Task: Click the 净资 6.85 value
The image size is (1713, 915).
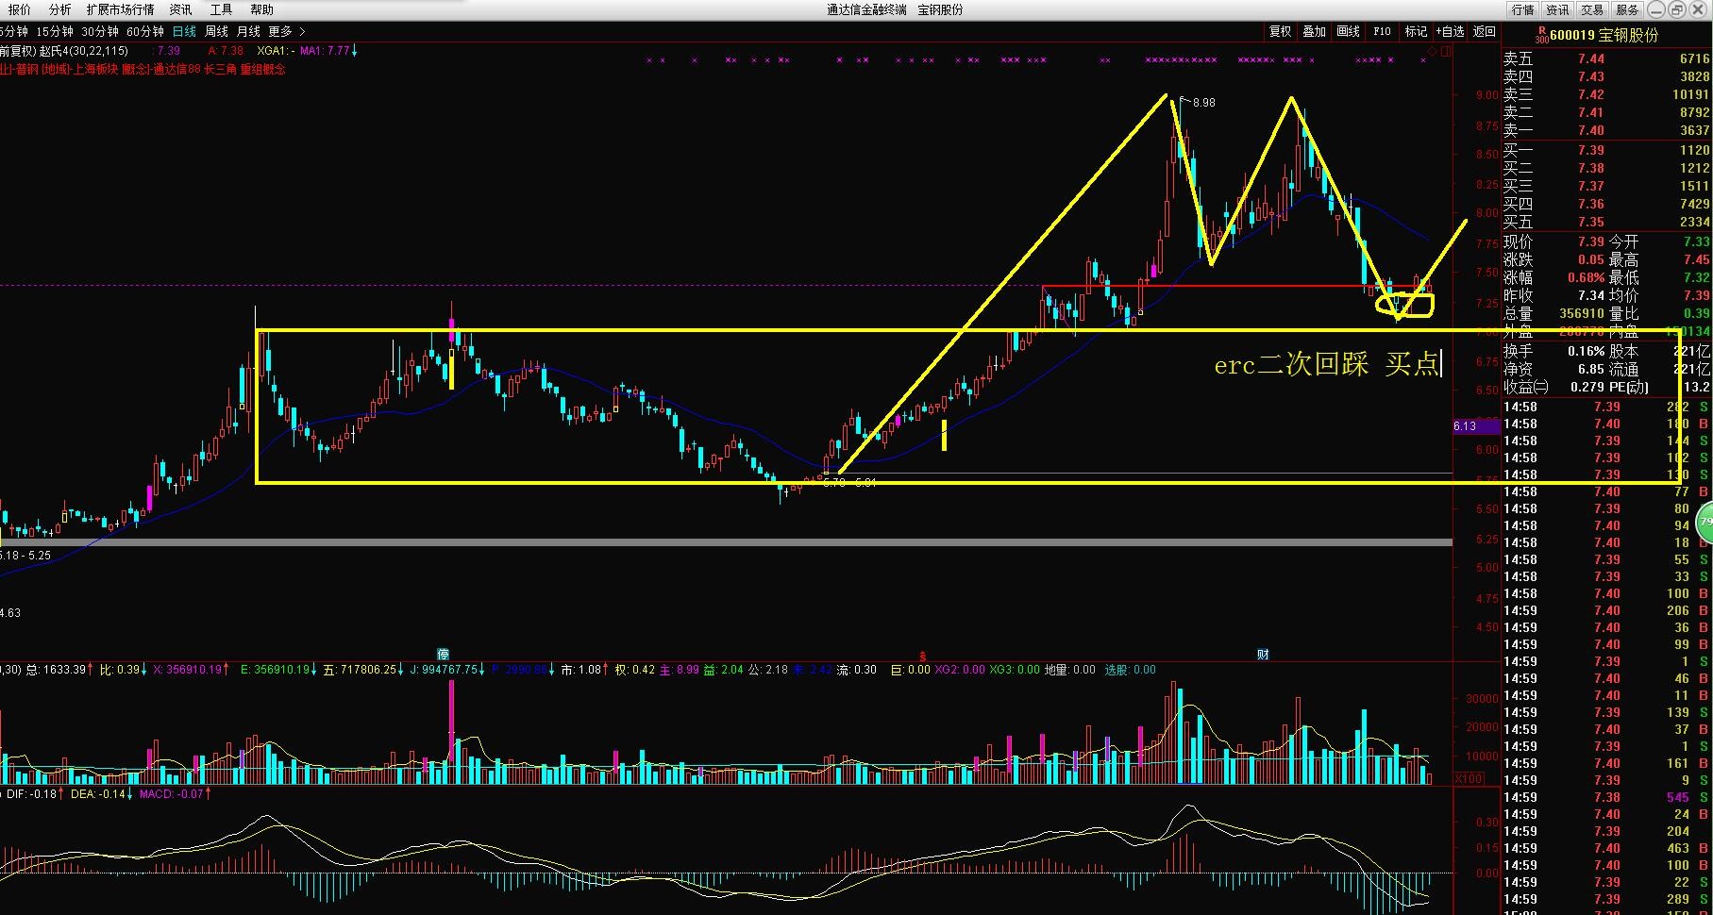Action: pos(1590,369)
